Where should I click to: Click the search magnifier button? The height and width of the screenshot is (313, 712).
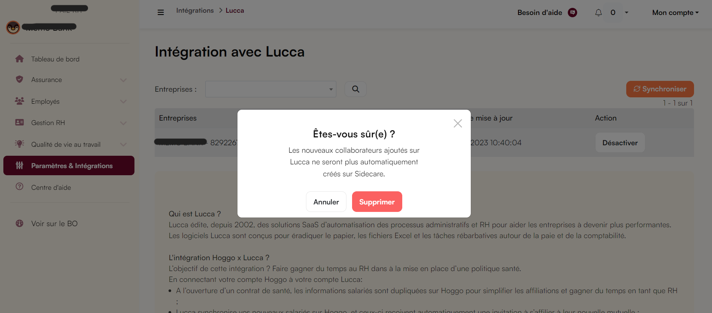[x=355, y=89]
